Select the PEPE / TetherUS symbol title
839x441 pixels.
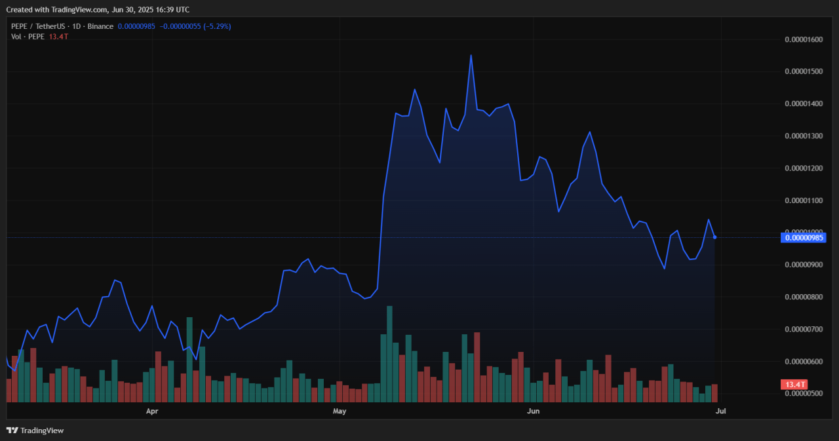click(39, 26)
